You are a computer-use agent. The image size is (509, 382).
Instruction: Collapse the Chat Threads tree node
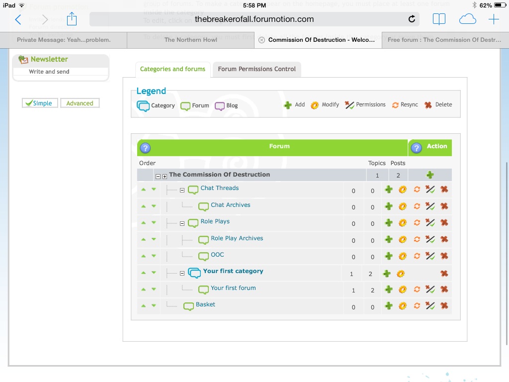(182, 190)
